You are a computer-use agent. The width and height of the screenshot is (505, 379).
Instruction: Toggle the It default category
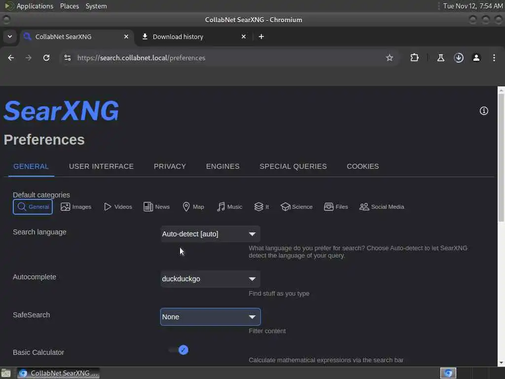point(261,207)
